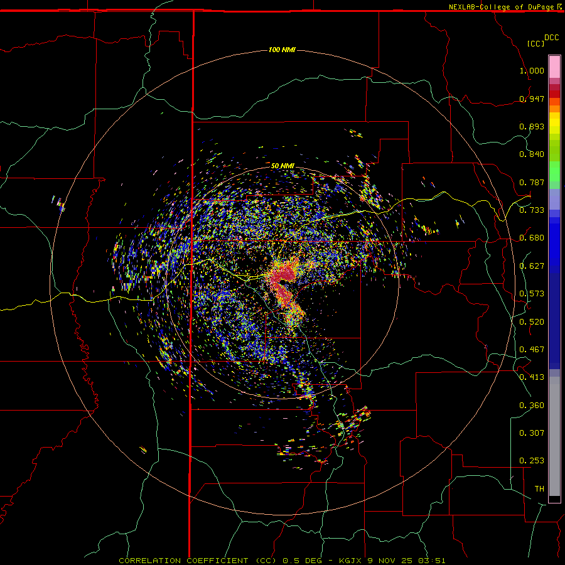
Task: Click the 0.947 scale value
Action: tap(532, 99)
